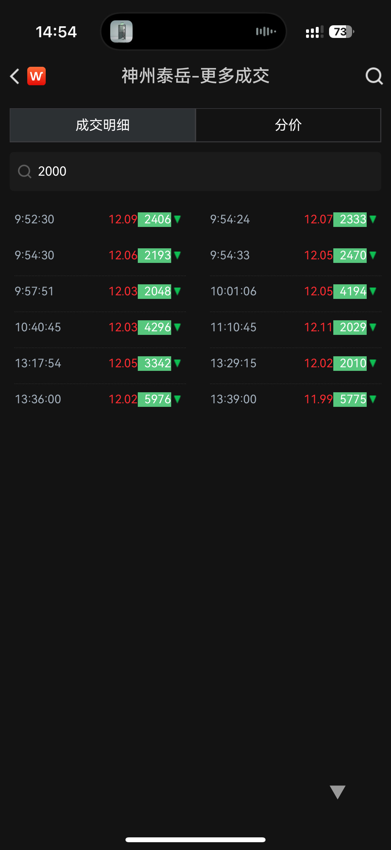Tap the green arrow beside volume 5775
The image size is (391, 850).
click(373, 399)
